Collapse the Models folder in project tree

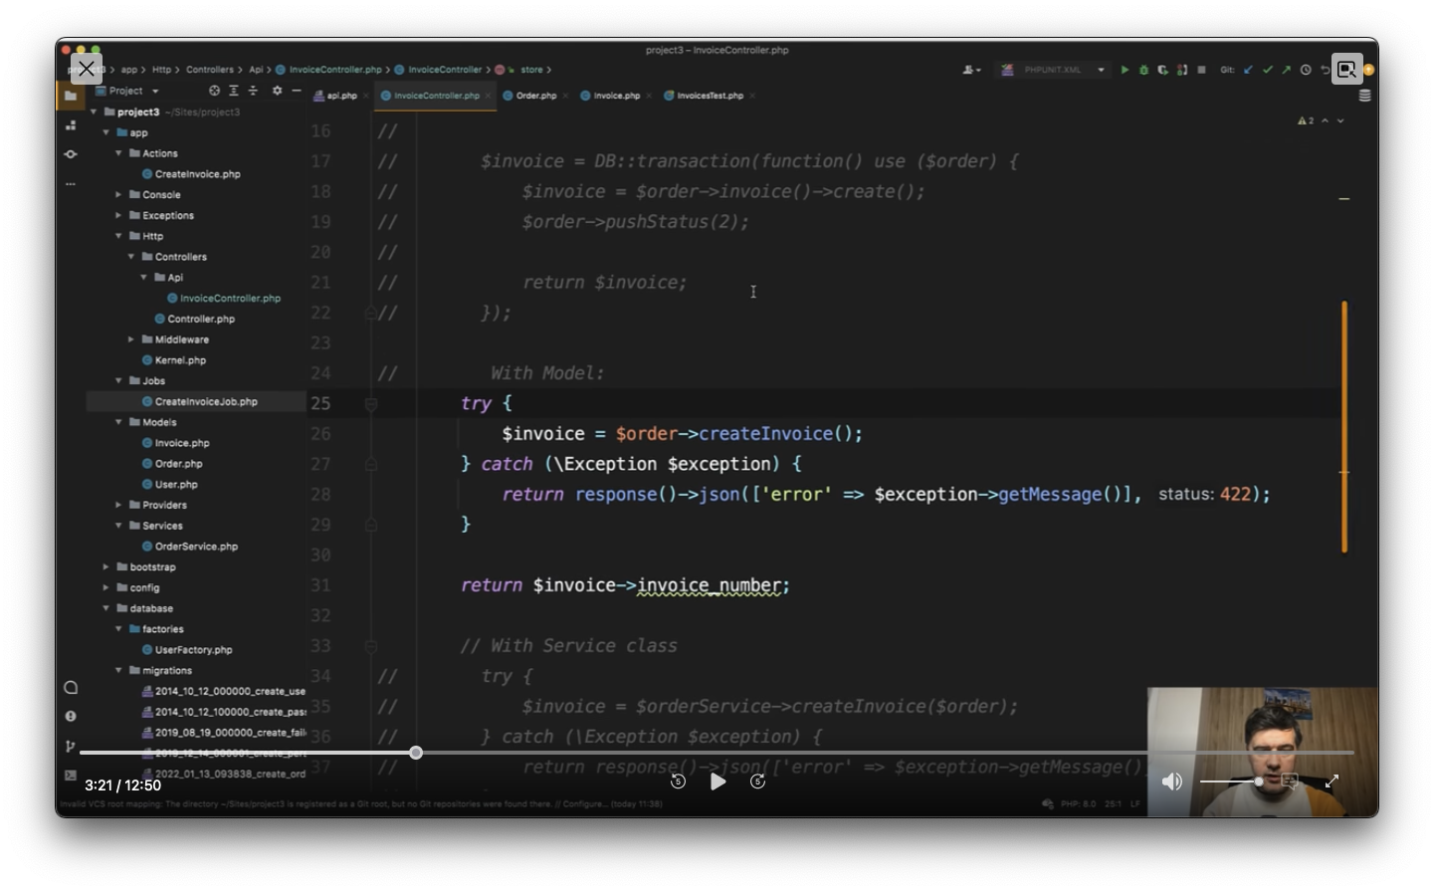118,422
